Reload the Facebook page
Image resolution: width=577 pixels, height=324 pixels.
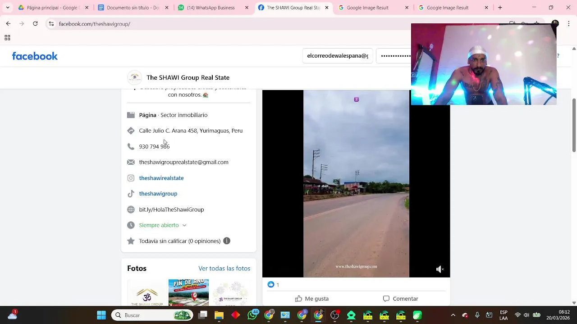(x=35, y=23)
